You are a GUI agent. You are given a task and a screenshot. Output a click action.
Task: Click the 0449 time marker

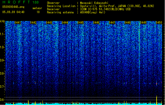[143, 23]
